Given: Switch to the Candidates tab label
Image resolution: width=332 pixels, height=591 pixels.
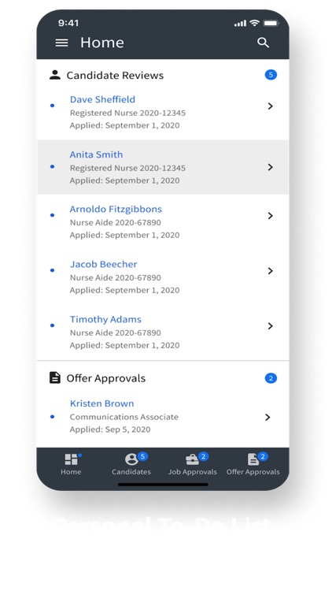Looking at the screenshot, I should [131, 472].
